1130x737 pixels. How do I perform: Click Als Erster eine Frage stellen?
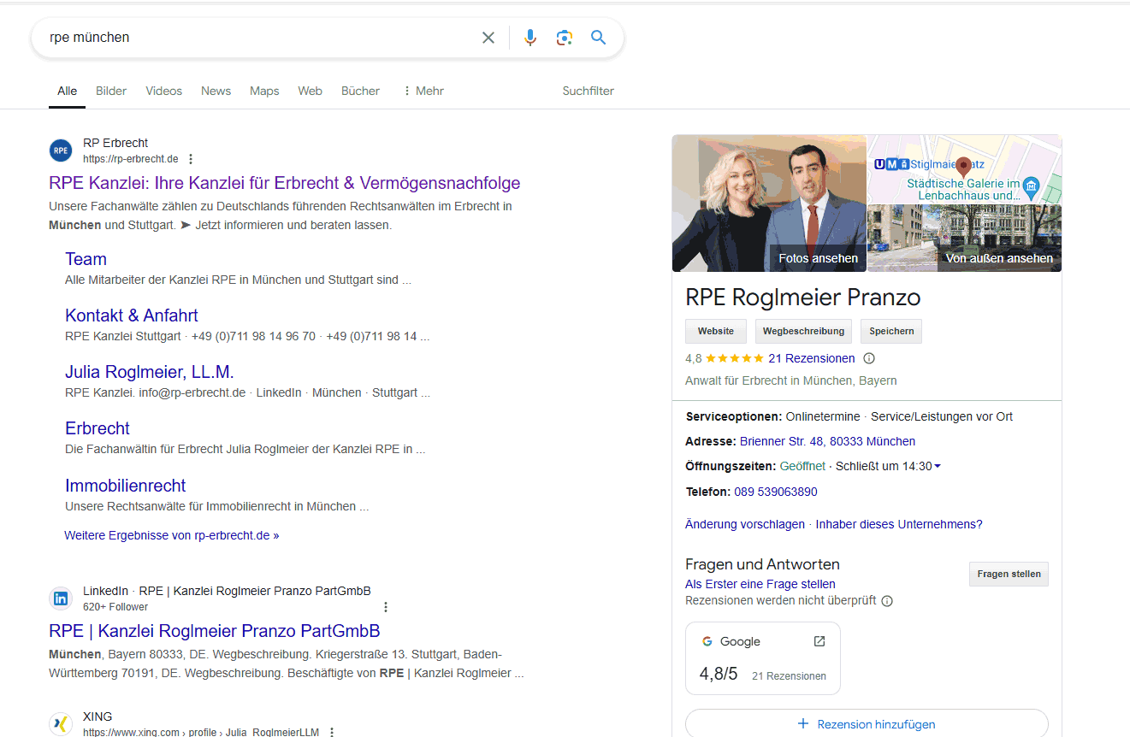pyautogui.click(x=760, y=584)
